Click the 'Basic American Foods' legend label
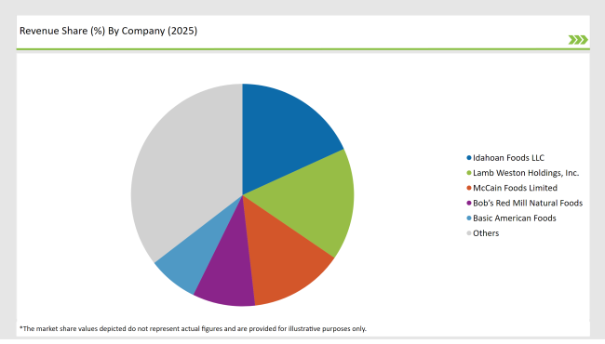This screenshot has height=344, width=605. point(515,218)
